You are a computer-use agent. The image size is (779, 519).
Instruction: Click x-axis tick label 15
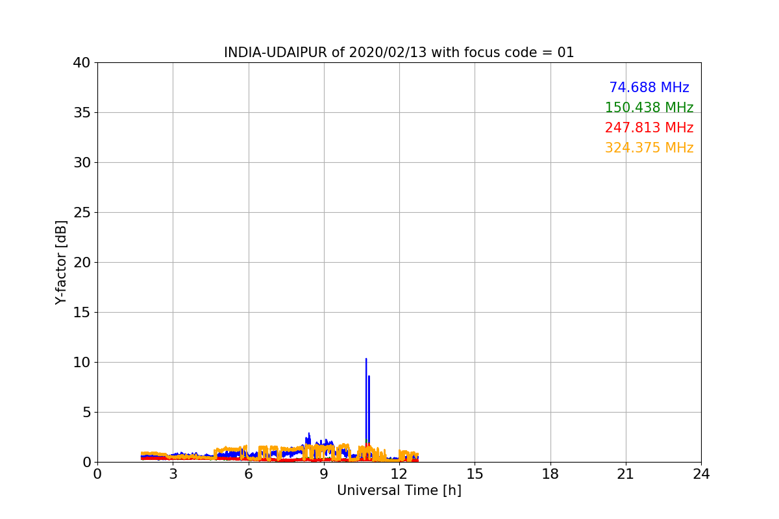click(475, 474)
